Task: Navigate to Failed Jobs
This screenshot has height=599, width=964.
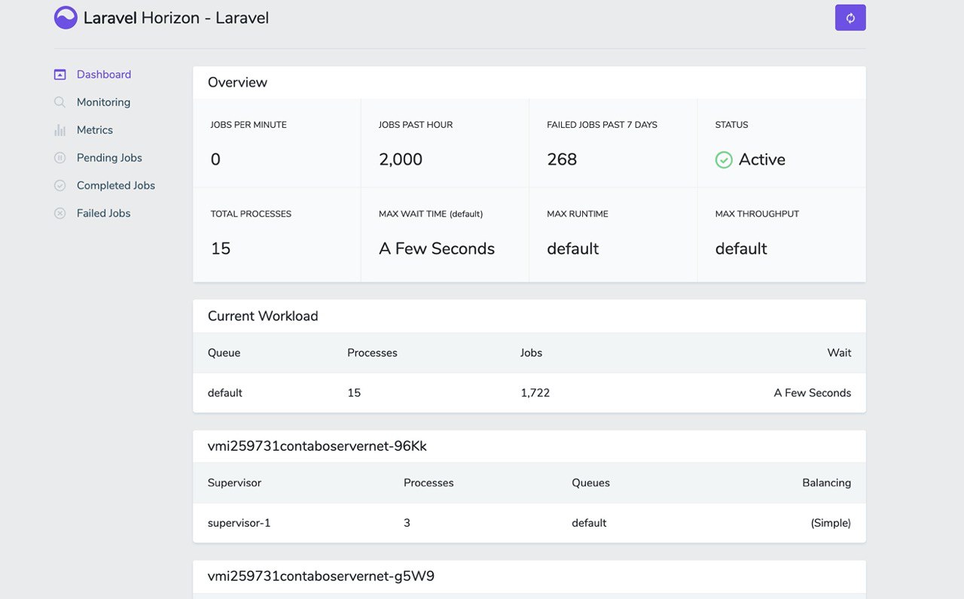Action: (104, 214)
